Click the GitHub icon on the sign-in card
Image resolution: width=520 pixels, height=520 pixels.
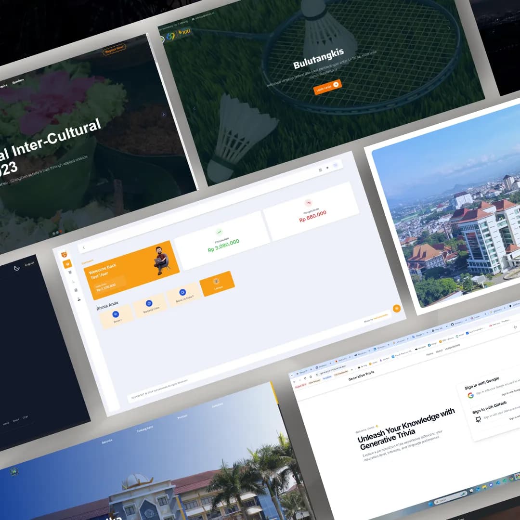coord(478,419)
